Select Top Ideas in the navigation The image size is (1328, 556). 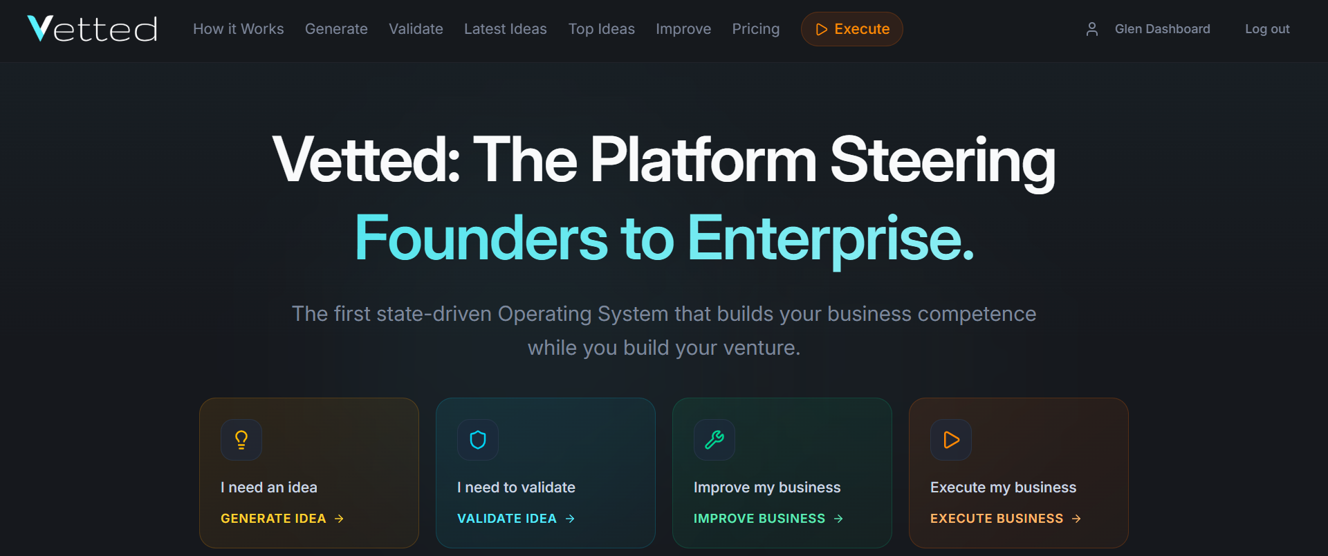(601, 29)
